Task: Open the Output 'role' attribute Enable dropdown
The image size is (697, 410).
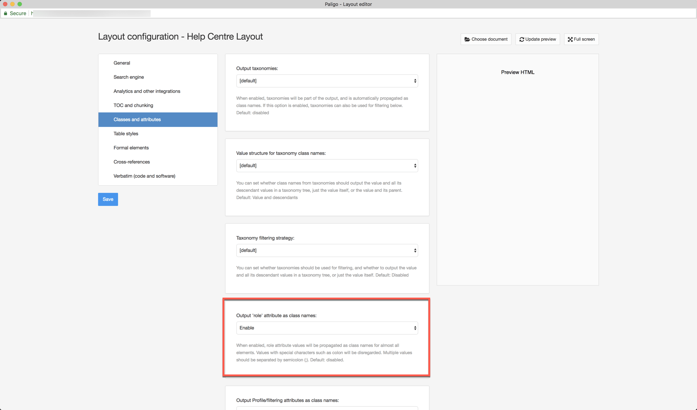Action: [327, 328]
